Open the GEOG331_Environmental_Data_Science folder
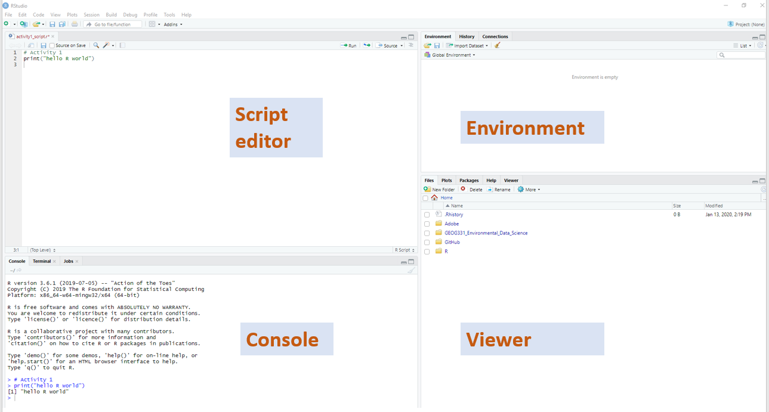The height and width of the screenshot is (412, 769). [486, 233]
